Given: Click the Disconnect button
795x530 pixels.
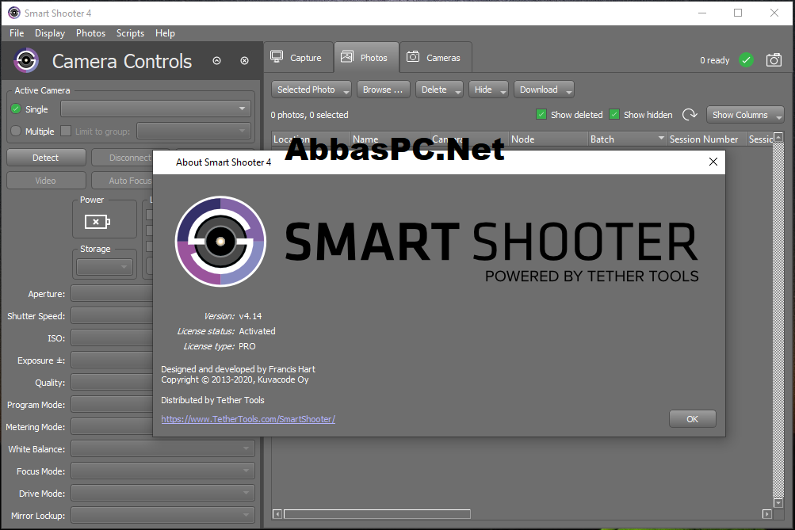Looking at the screenshot, I should [122, 158].
